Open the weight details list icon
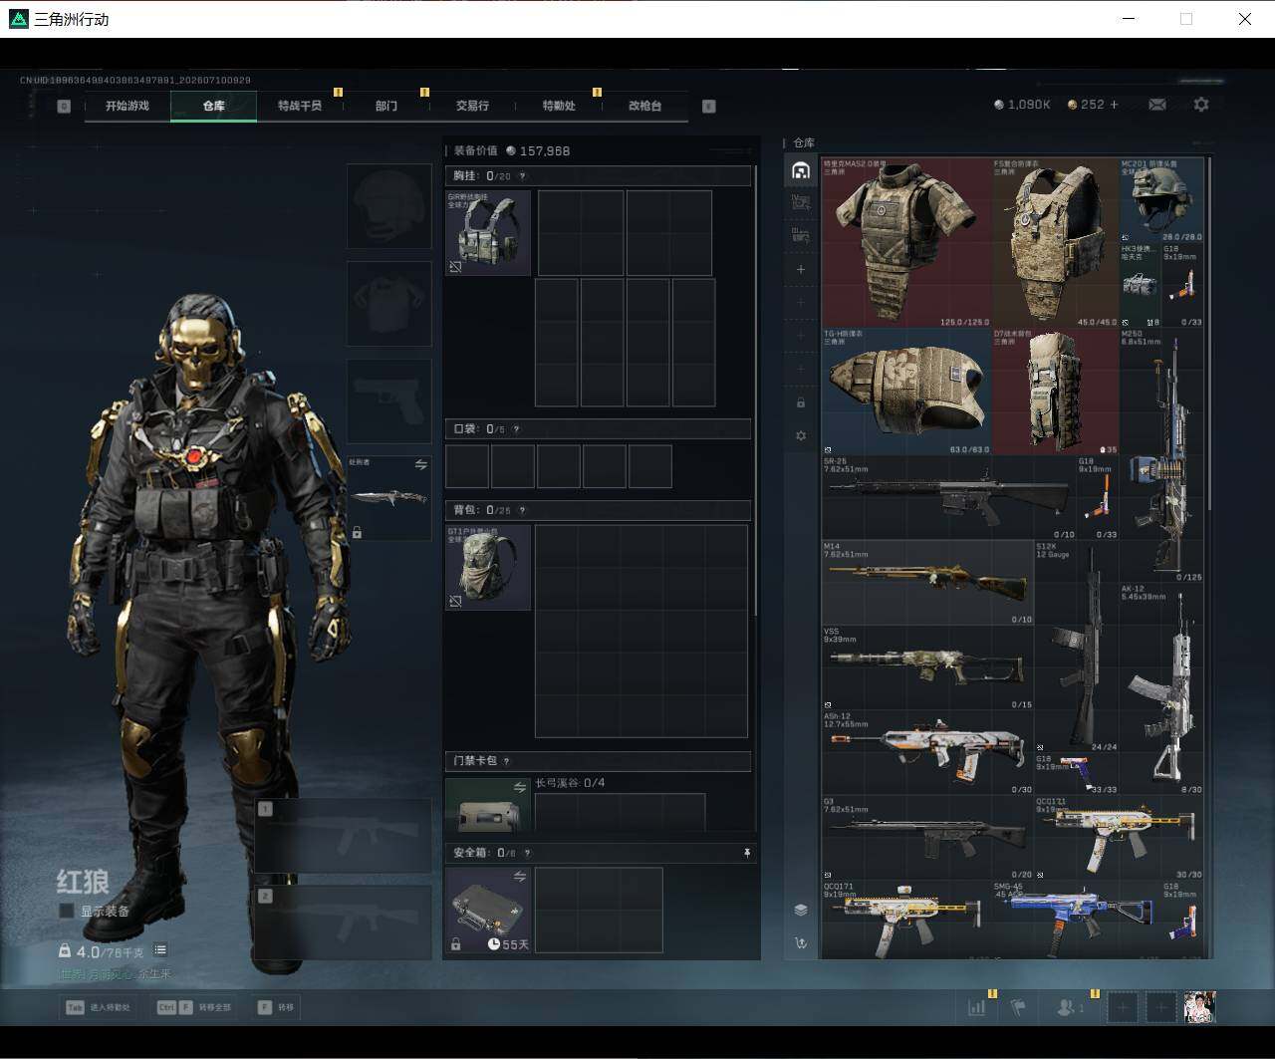 160,950
